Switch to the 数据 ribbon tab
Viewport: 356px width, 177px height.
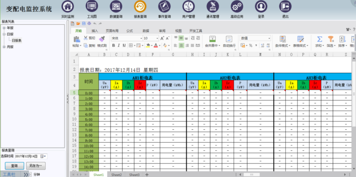point(146,31)
